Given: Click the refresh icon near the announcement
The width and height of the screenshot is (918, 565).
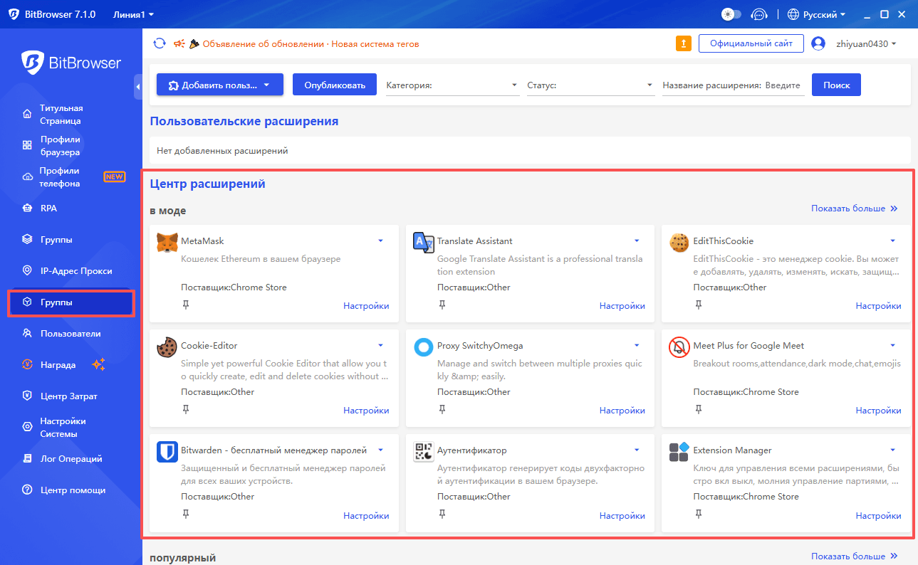Looking at the screenshot, I should point(160,43).
